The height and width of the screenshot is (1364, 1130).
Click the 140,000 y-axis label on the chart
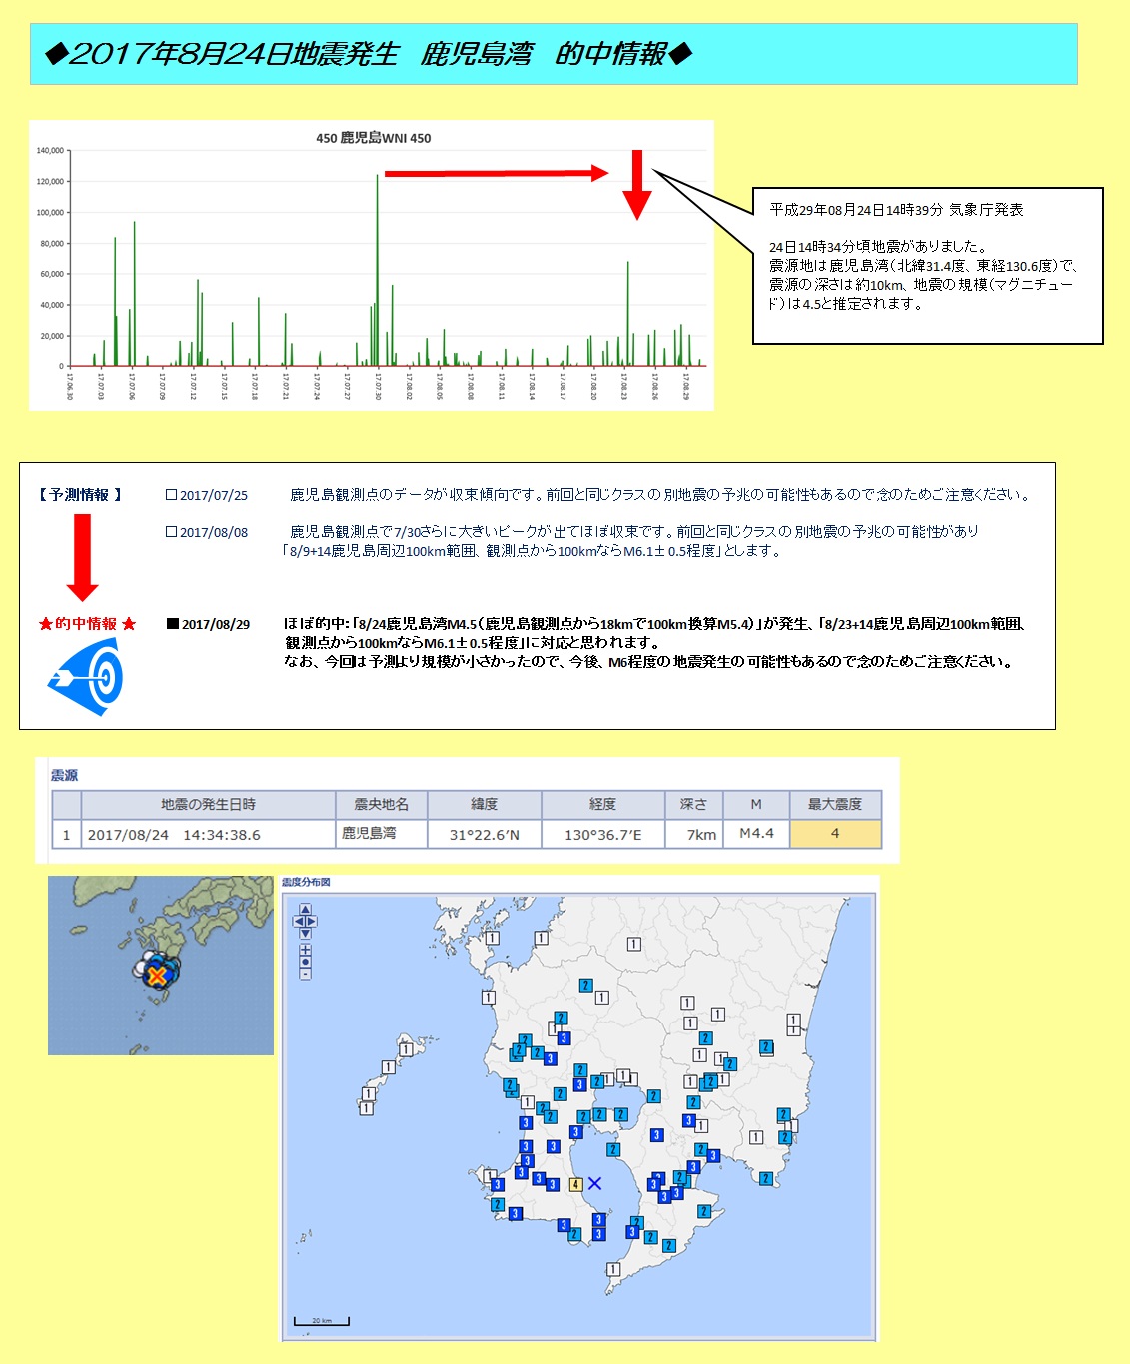point(50,151)
